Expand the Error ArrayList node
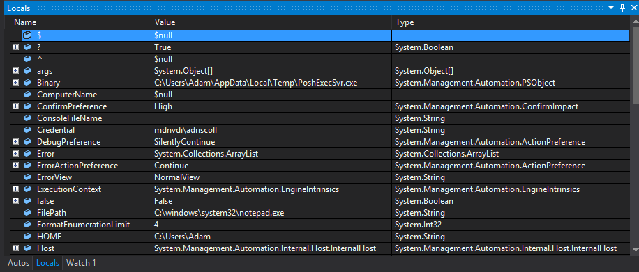Viewport: 639px width, 272px height. (x=15, y=154)
